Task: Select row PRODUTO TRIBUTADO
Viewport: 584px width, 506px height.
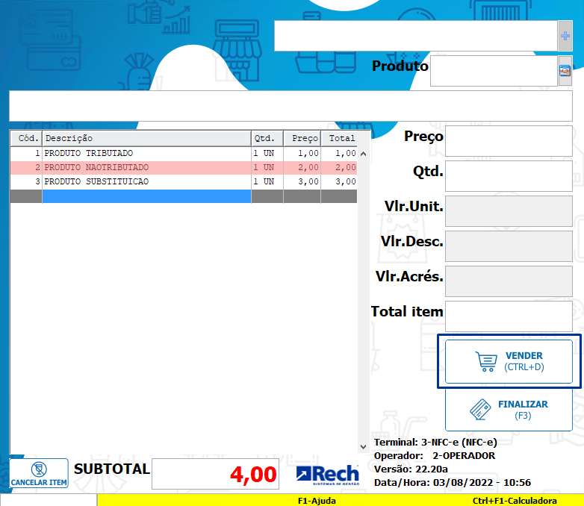Action: 184,153
